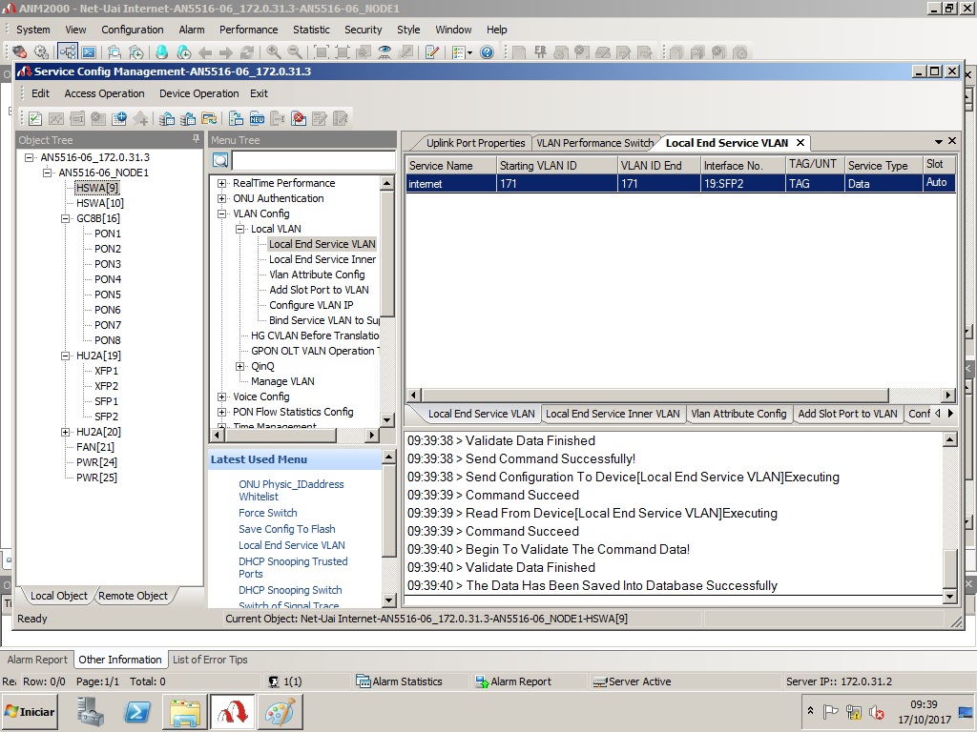The height and width of the screenshot is (732, 977).
Task: Click the blue help question mark icon
Action: [487, 52]
